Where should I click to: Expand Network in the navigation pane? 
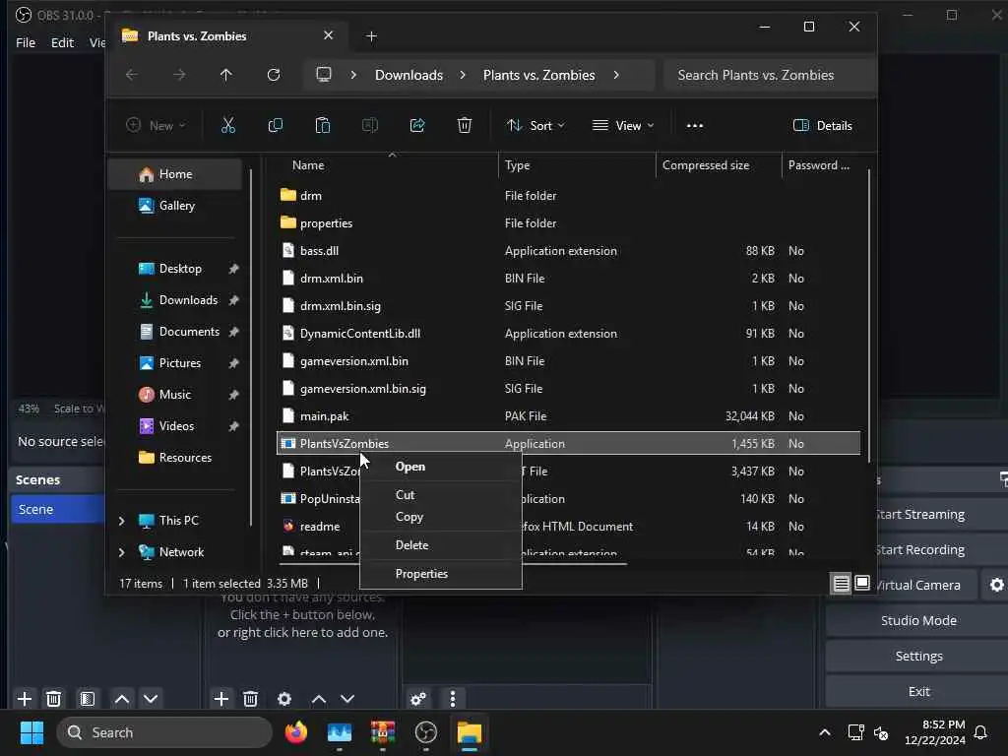(x=121, y=552)
